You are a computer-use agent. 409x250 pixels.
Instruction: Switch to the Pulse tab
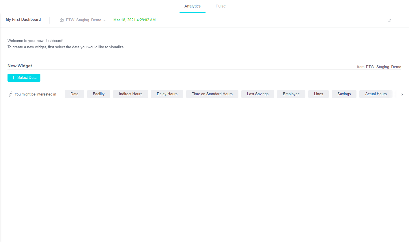point(221,6)
